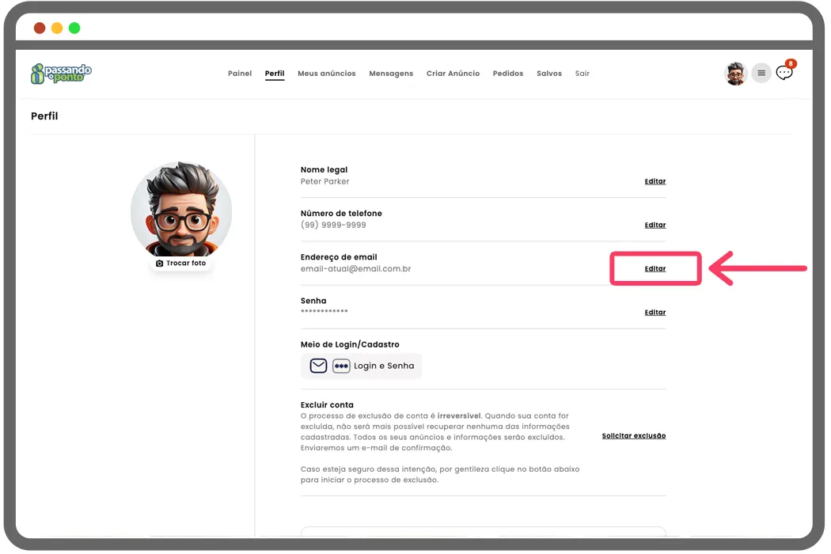Click the header user avatar
831x554 pixels.
(x=736, y=74)
